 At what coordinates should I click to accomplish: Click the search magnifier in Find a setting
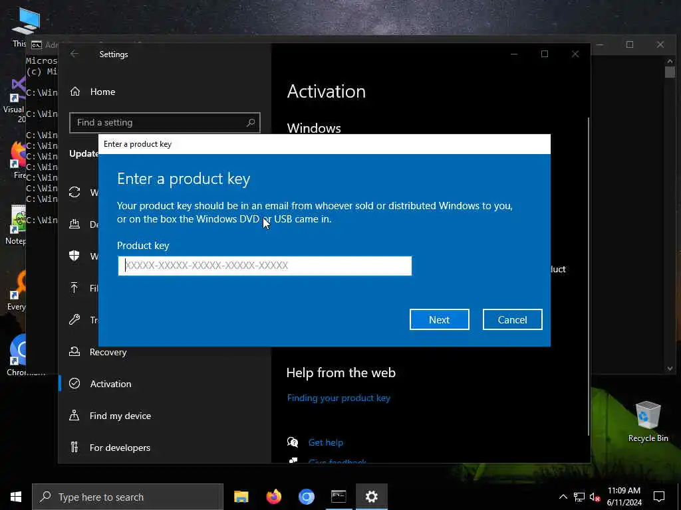tap(251, 123)
